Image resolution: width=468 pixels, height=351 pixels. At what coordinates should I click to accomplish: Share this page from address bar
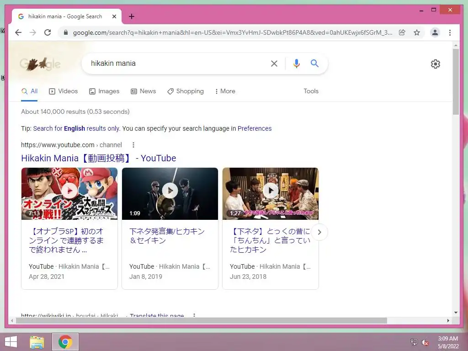402,32
